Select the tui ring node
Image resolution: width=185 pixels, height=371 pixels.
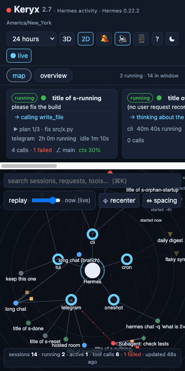(x=58, y=259)
